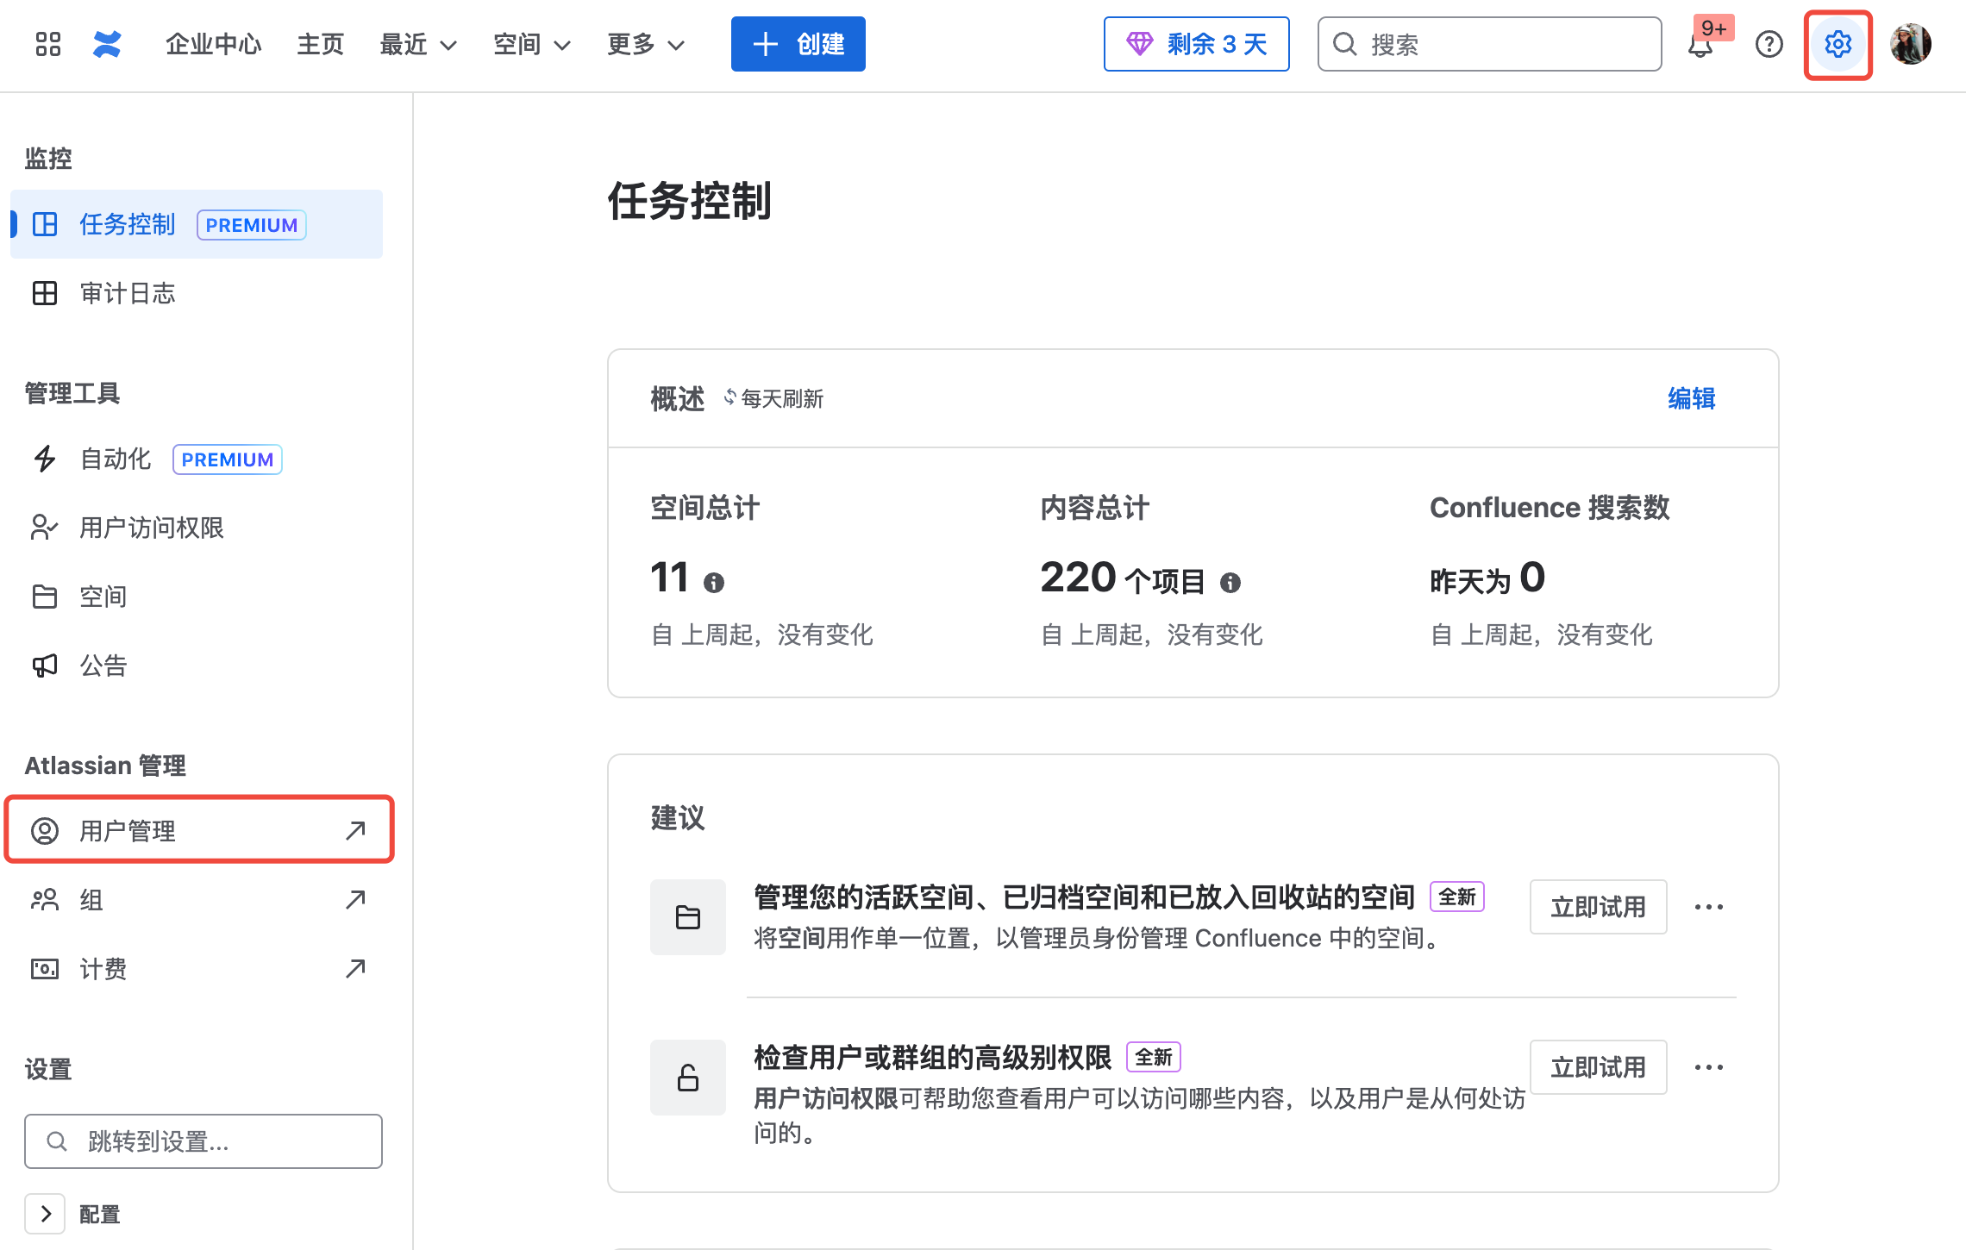
Task: Click the daily refresh icon by 每天刷新
Action: (x=729, y=397)
